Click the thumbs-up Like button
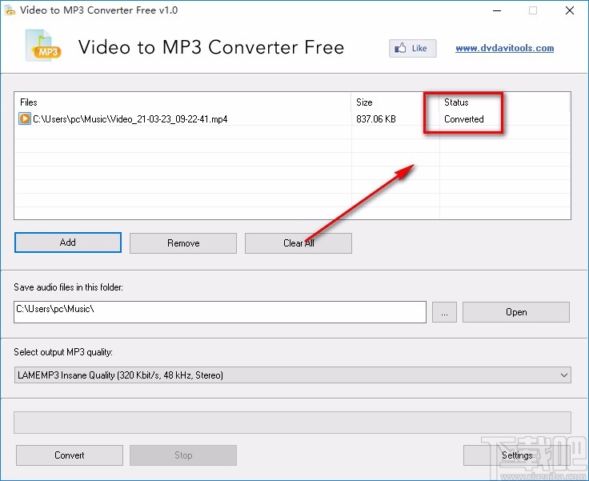 (412, 48)
